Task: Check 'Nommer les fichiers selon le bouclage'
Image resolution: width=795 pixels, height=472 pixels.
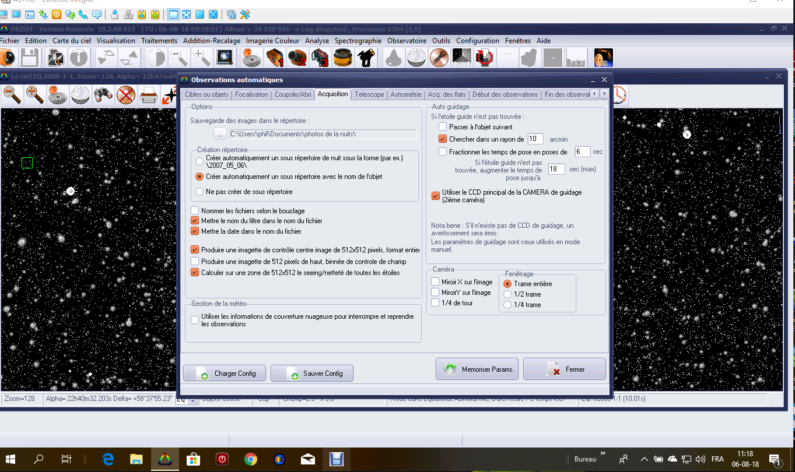Action: [x=195, y=210]
